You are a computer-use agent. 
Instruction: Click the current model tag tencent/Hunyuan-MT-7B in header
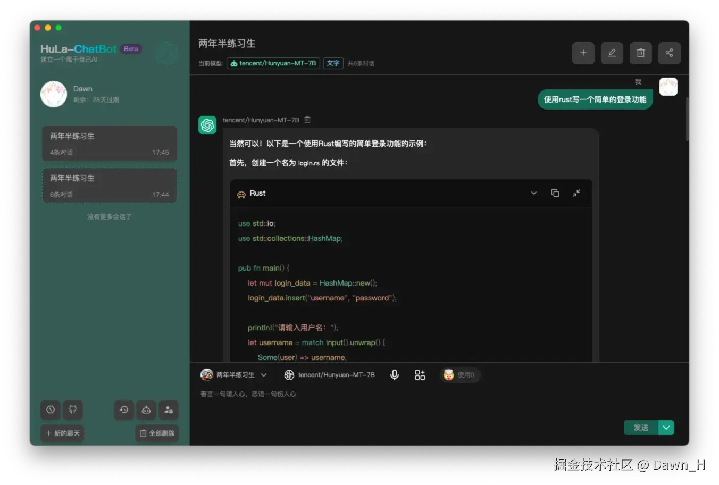pos(273,63)
